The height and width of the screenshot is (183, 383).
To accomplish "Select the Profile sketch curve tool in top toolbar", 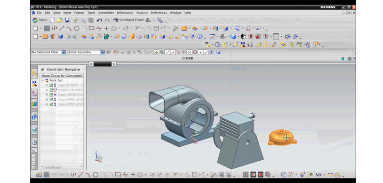I will 54,28.
